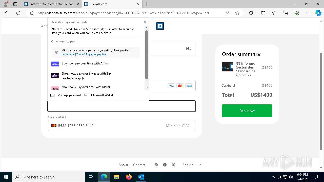Click the LaNota store logo
This screenshot has height=182, width=324.
[x=160, y=26]
